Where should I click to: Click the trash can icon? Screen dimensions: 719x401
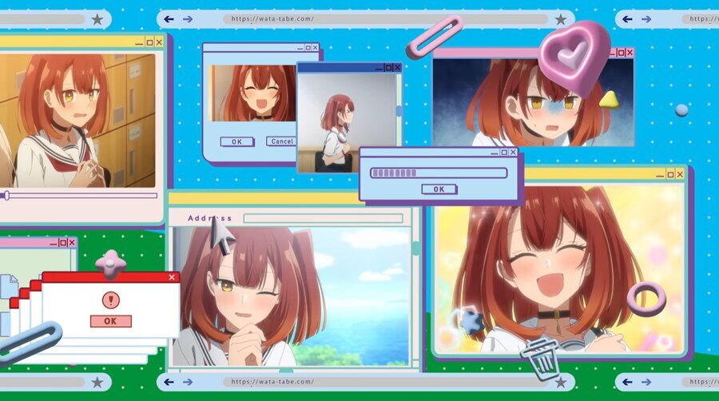[541, 359]
